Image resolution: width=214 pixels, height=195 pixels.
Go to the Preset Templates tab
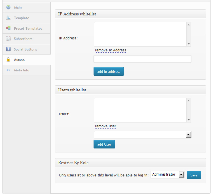[x=27, y=28]
